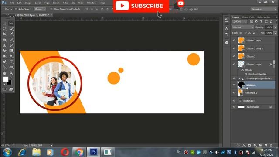Select the History Brush tool
The image size is (279, 157).
(x=11, y=45)
